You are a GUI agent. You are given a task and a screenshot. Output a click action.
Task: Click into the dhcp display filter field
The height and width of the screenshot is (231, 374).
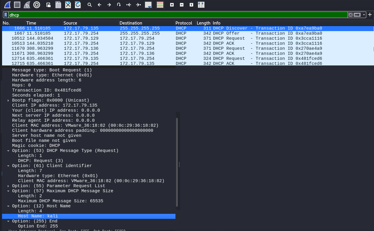(178, 15)
